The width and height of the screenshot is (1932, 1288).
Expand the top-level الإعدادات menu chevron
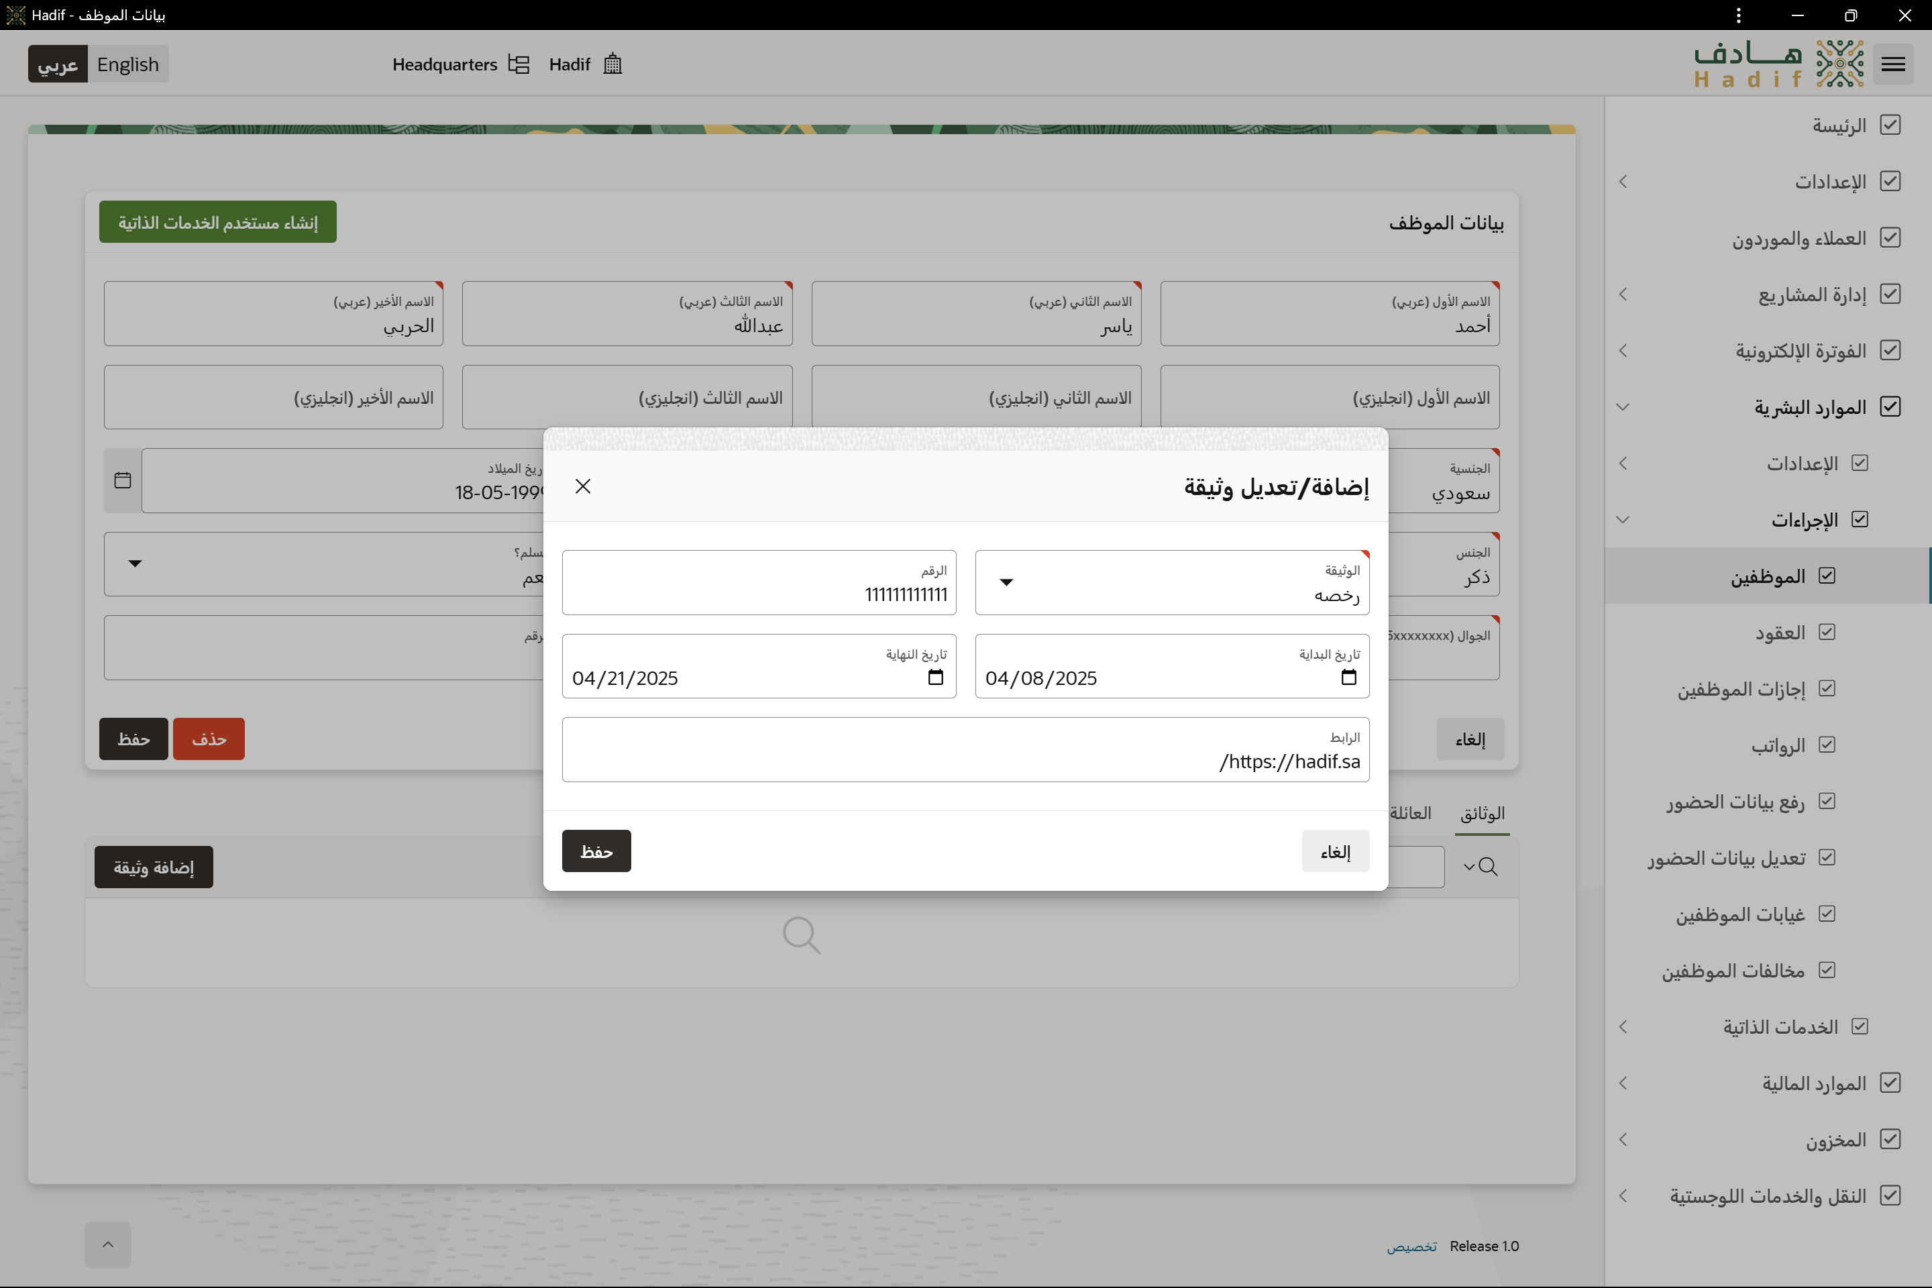point(1622,182)
